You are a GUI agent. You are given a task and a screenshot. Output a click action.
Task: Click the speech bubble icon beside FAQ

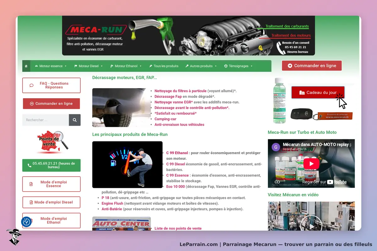pyautogui.click(x=31, y=85)
